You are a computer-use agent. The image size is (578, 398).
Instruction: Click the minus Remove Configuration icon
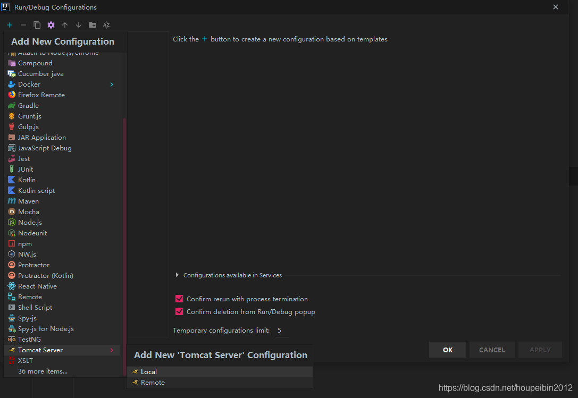coord(23,25)
